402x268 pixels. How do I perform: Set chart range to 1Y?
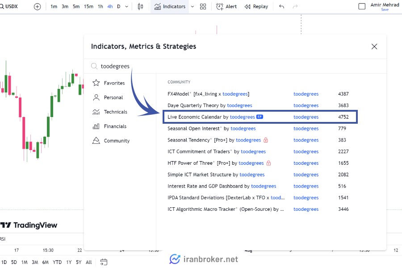click(x=69, y=262)
